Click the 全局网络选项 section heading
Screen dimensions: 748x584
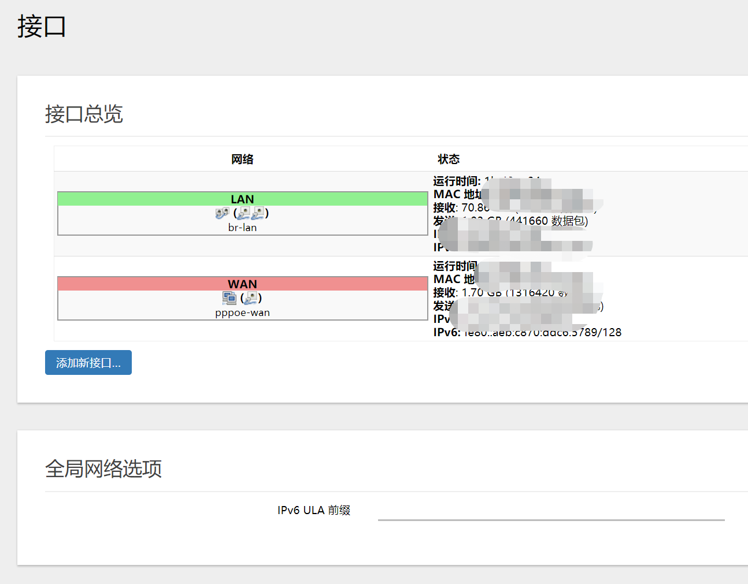(104, 469)
